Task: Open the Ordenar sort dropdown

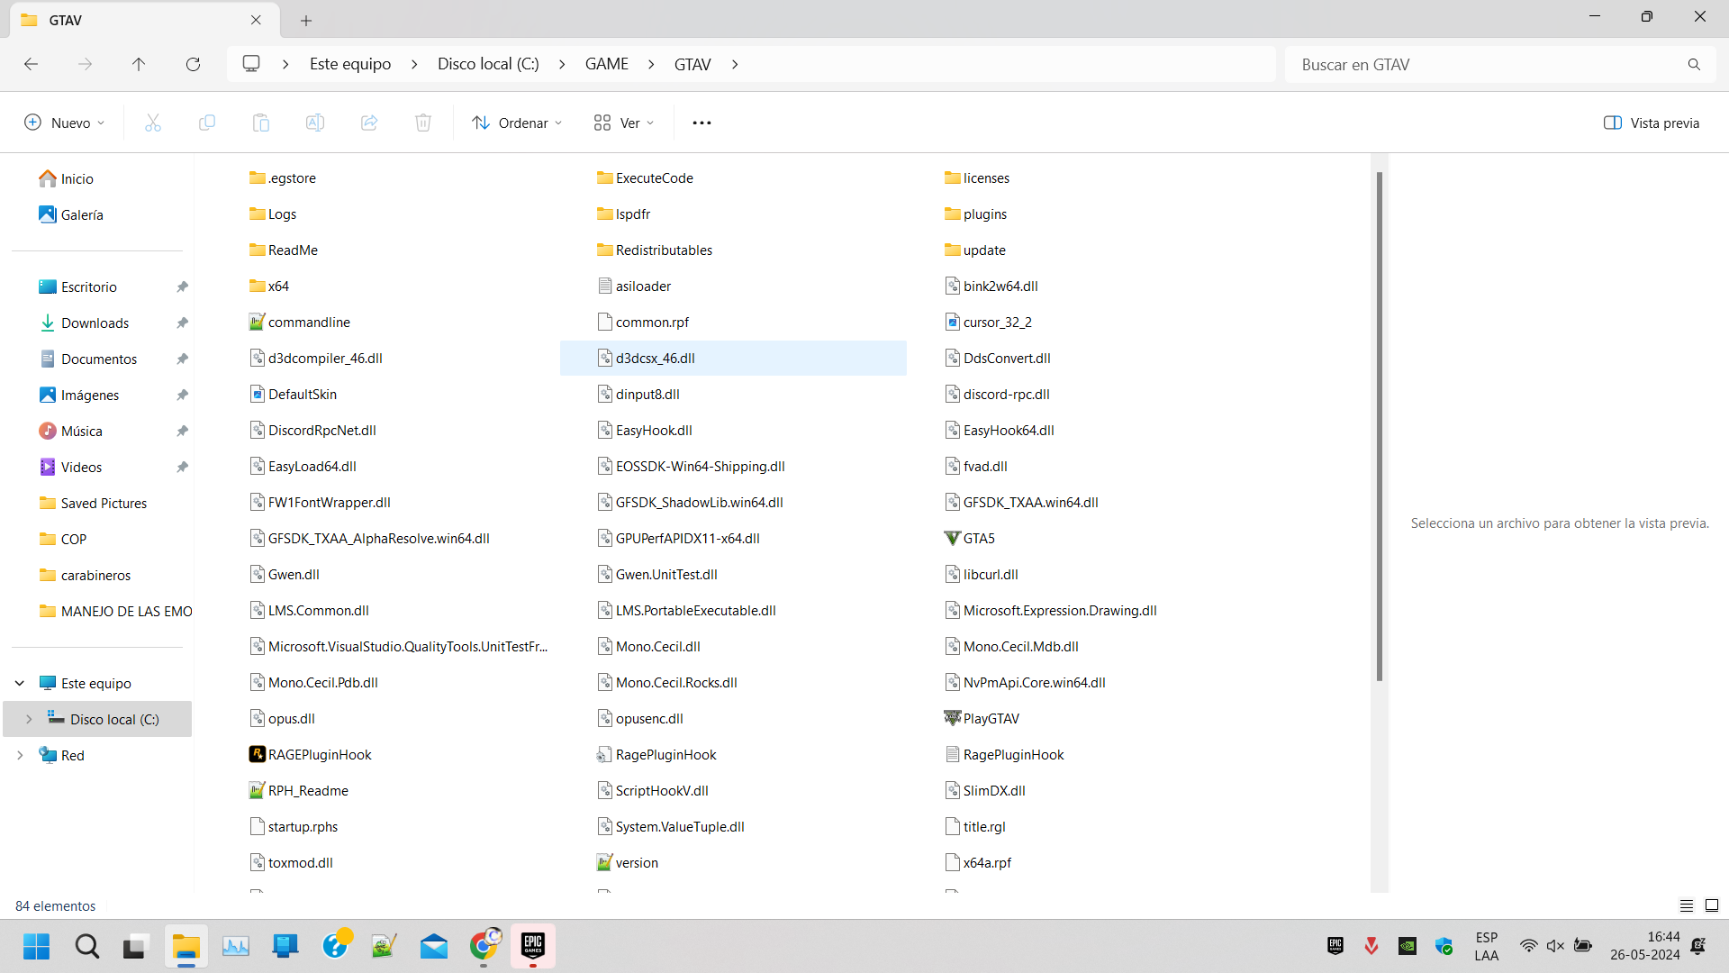Action: [x=517, y=123]
